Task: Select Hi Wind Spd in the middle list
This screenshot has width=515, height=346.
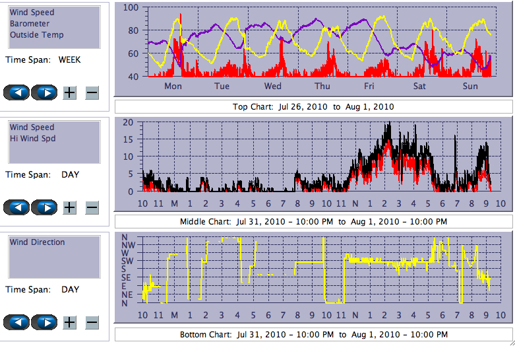Action: pos(32,139)
